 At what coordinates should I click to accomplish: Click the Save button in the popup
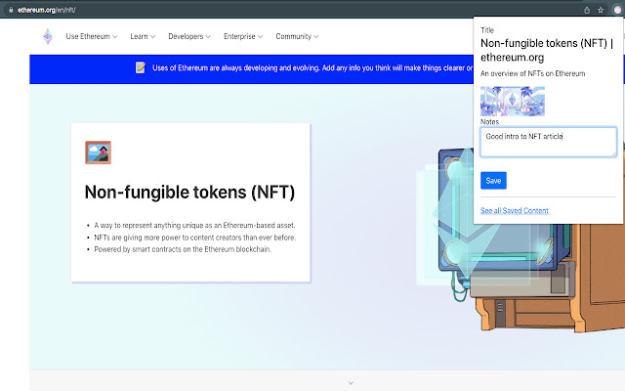click(493, 181)
